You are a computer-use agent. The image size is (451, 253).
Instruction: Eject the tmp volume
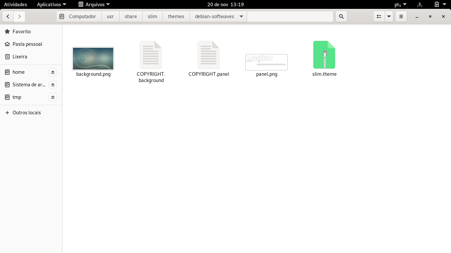53,97
